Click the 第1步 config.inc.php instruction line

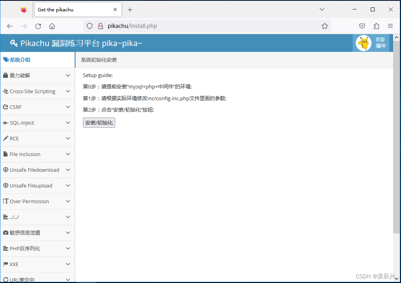click(x=155, y=98)
